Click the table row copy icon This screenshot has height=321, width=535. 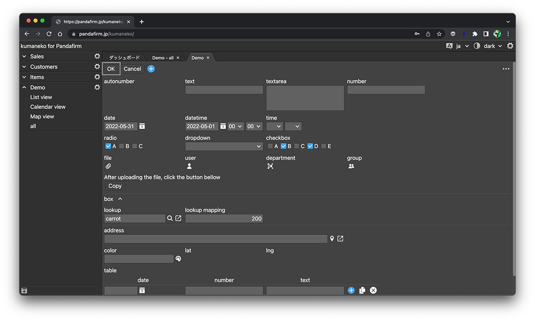362,290
